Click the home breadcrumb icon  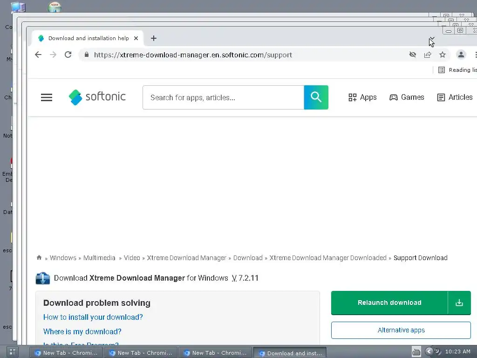tap(39, 257)
